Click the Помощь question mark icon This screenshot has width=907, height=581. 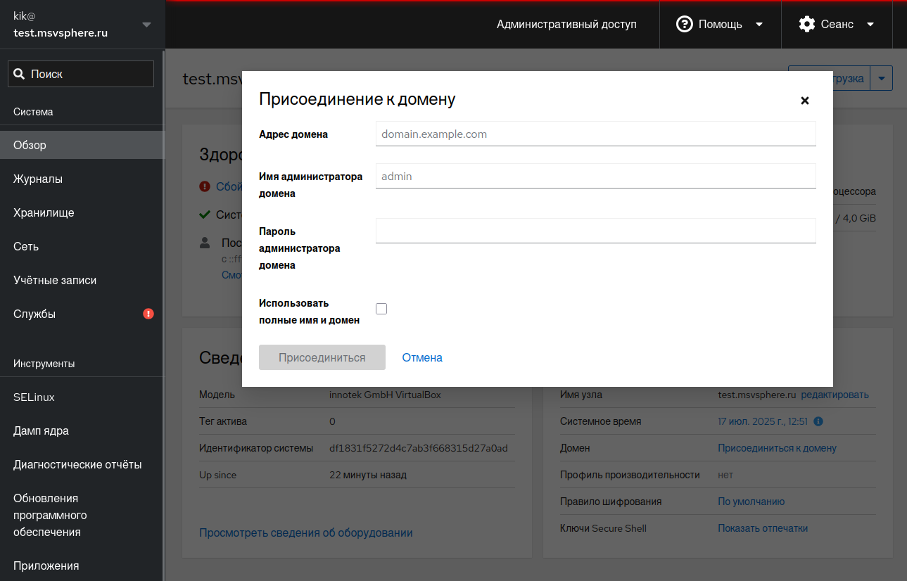(684, 24)
